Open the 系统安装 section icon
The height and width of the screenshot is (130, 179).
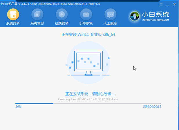13,14
